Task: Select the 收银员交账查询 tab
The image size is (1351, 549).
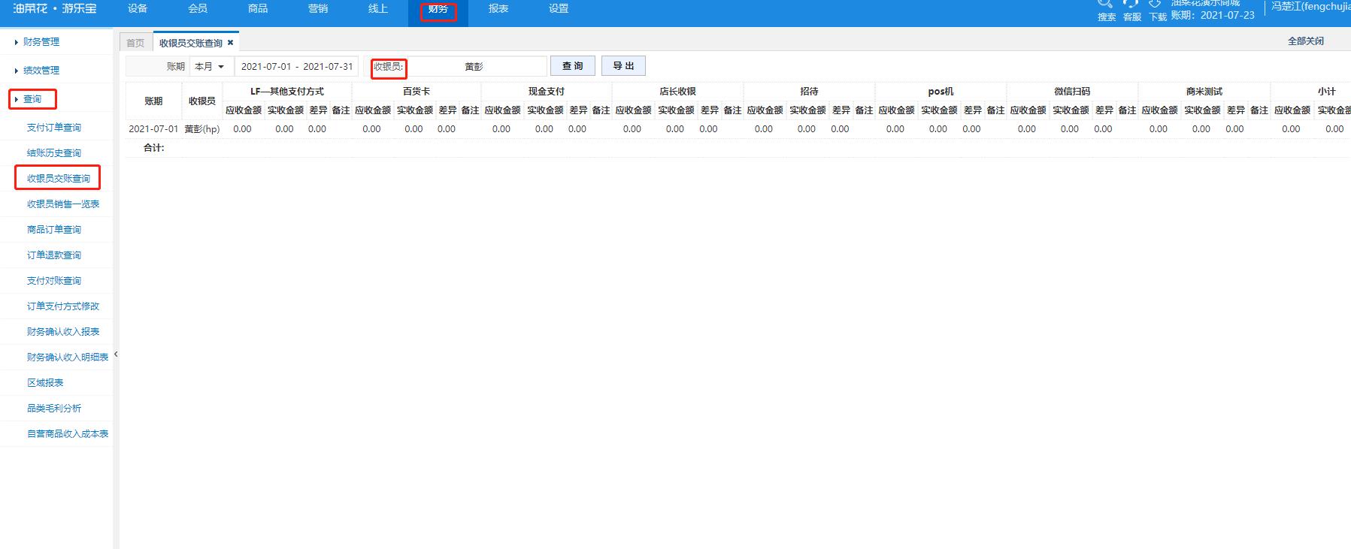Action: (x=191, y=43)
